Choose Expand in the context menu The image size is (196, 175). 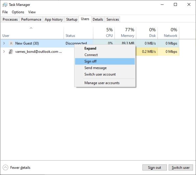pos(105,49)
